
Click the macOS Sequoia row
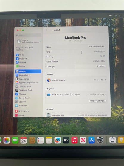(76, 80)
